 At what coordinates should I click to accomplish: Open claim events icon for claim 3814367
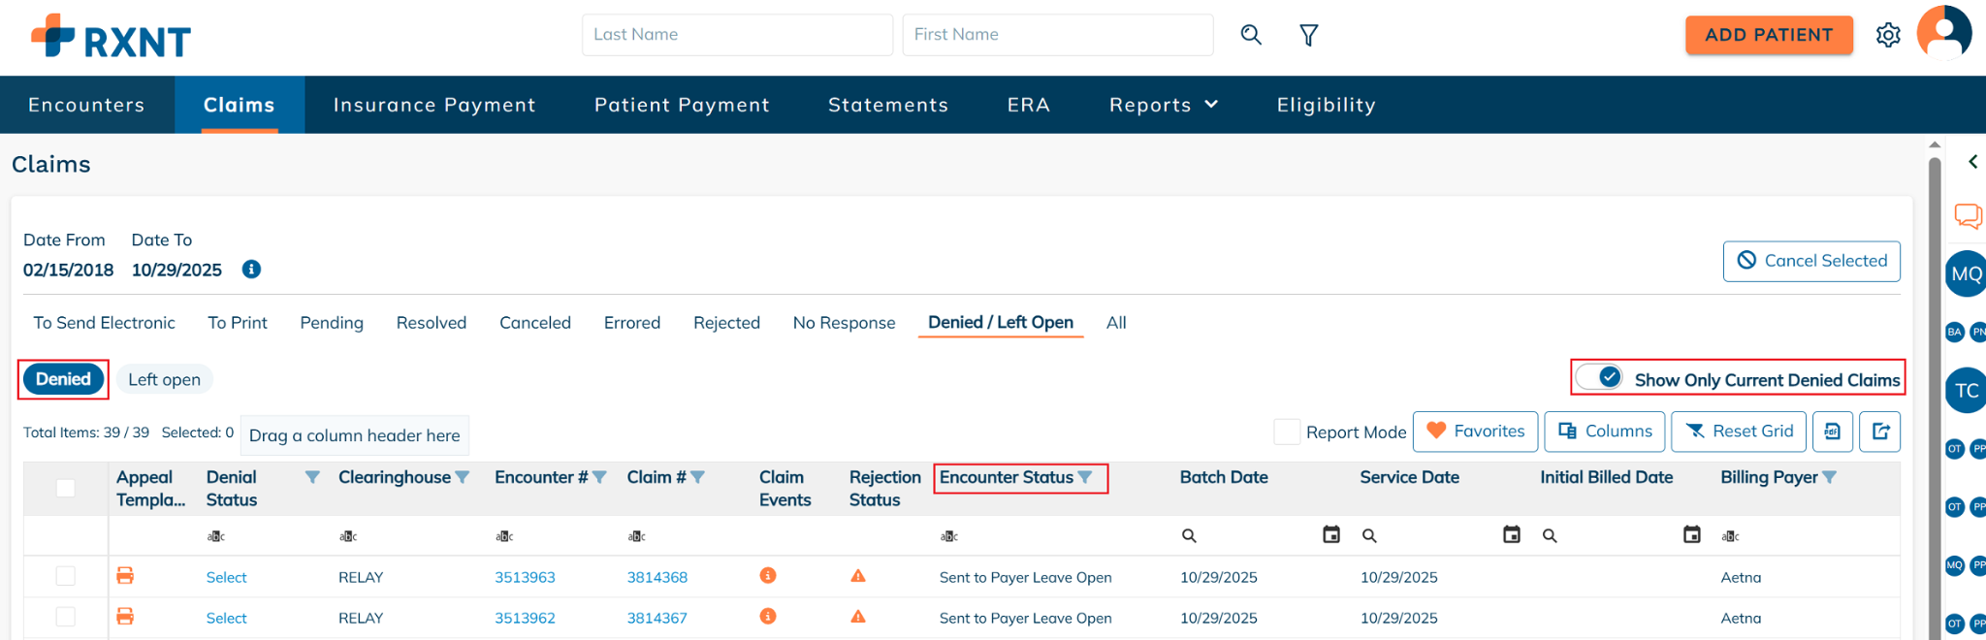point(767,617)
